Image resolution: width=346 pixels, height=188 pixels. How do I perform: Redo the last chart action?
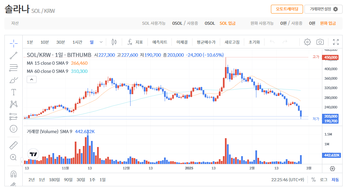pyautogui.click(x=285, y=42)
